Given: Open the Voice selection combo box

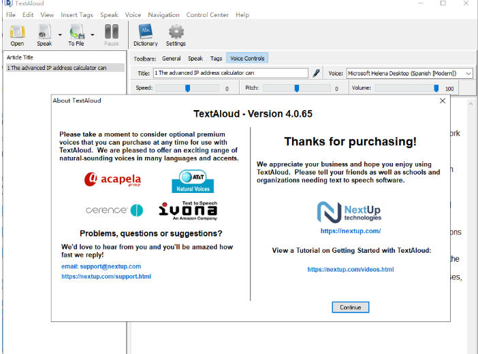Looking at the screenshot, I should (409, 73).
